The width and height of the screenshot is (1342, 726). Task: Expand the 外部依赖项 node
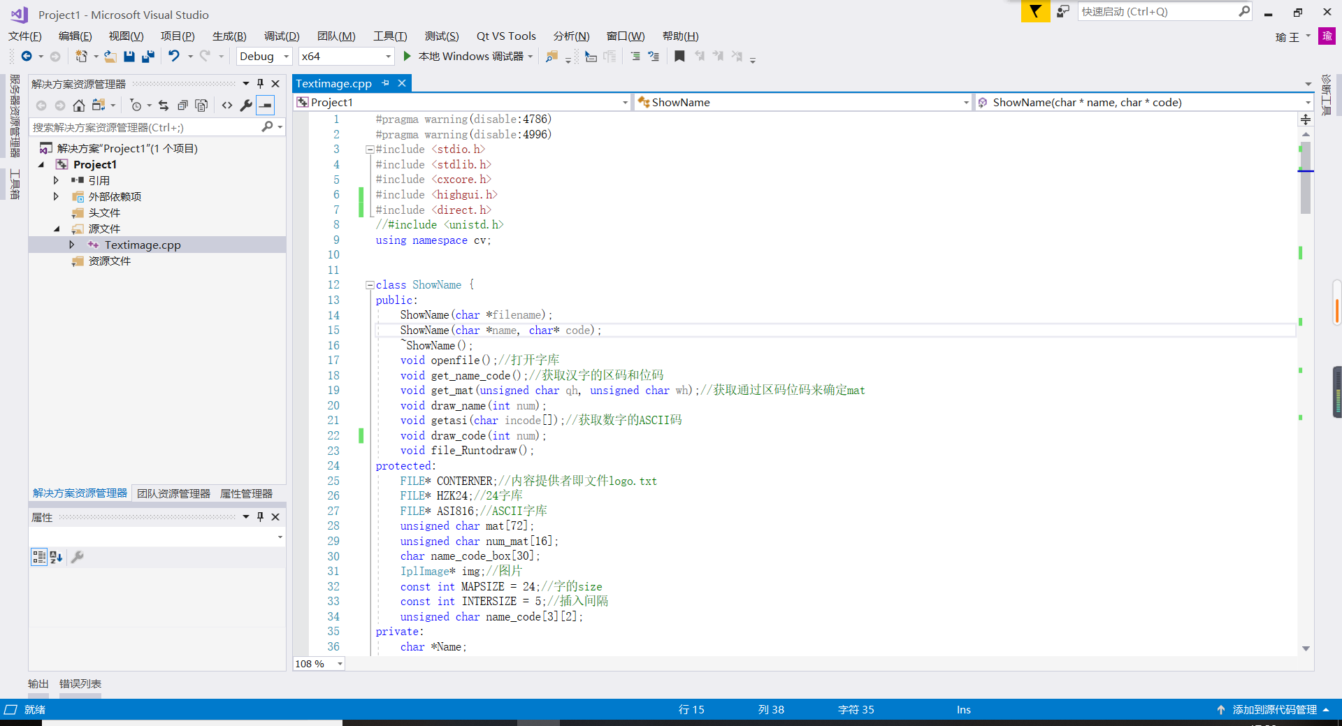pyautogui.click(x=56, y=196)
